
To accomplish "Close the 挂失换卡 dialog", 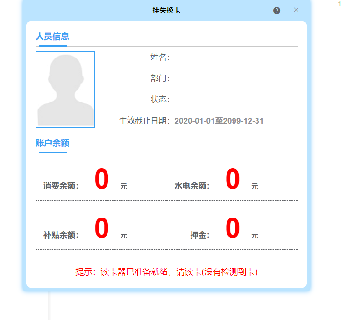I will pyautogui.click(x=296, y=10).
